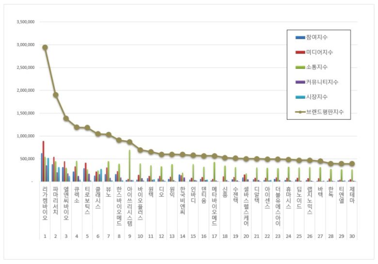The height and width of the screenshot is (264, 378).
Task: Select the 미디어지수 red legend marker
Action: pyautogui.click(x=299, y=52)
